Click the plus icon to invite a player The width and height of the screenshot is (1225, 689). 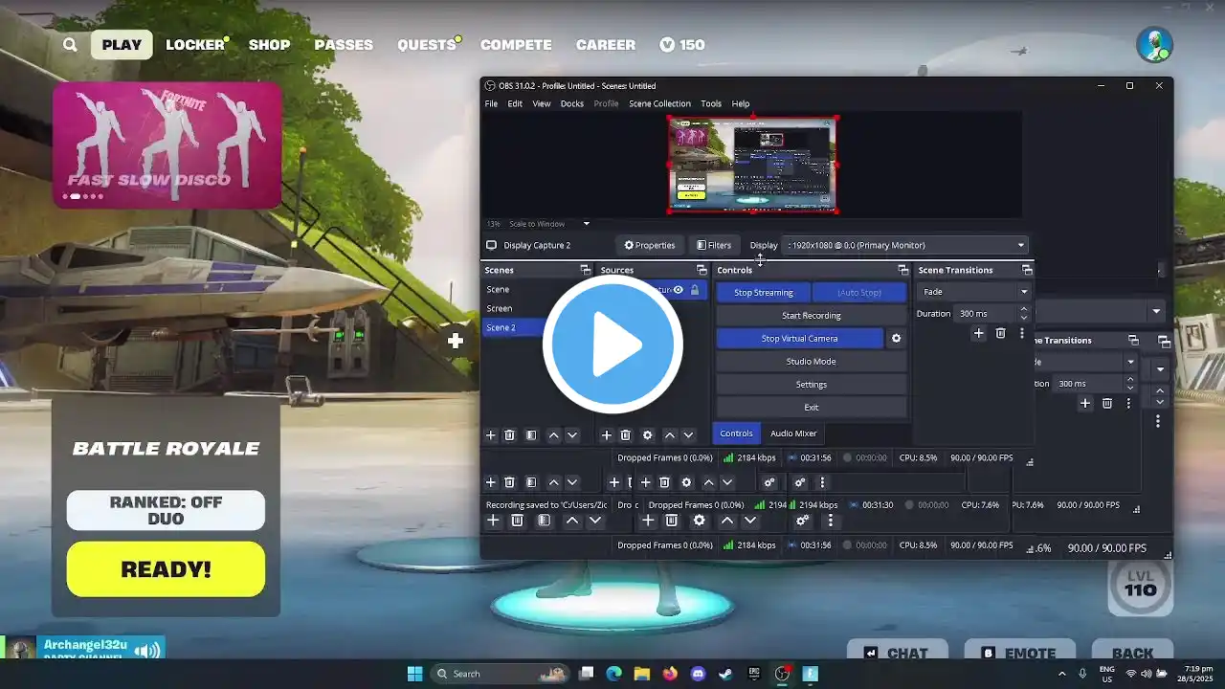[x=456, y=340]
